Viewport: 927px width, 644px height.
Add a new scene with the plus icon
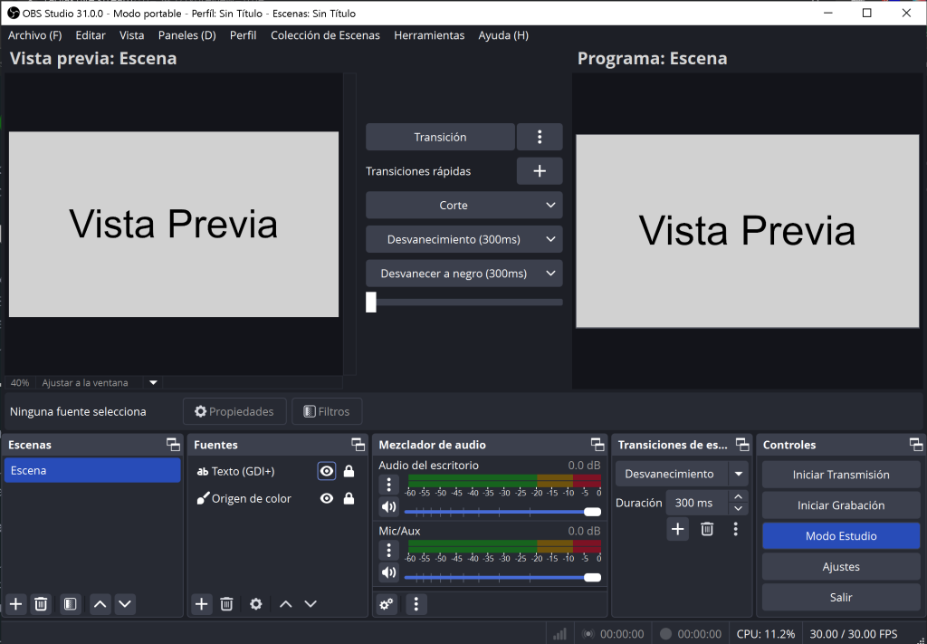[14, 604]
